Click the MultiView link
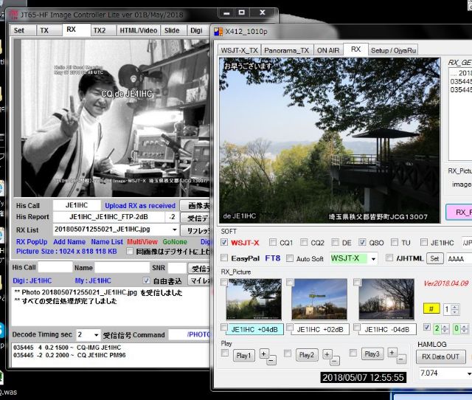472x400 pixels. pyautogui.click(x=143, y=241)
